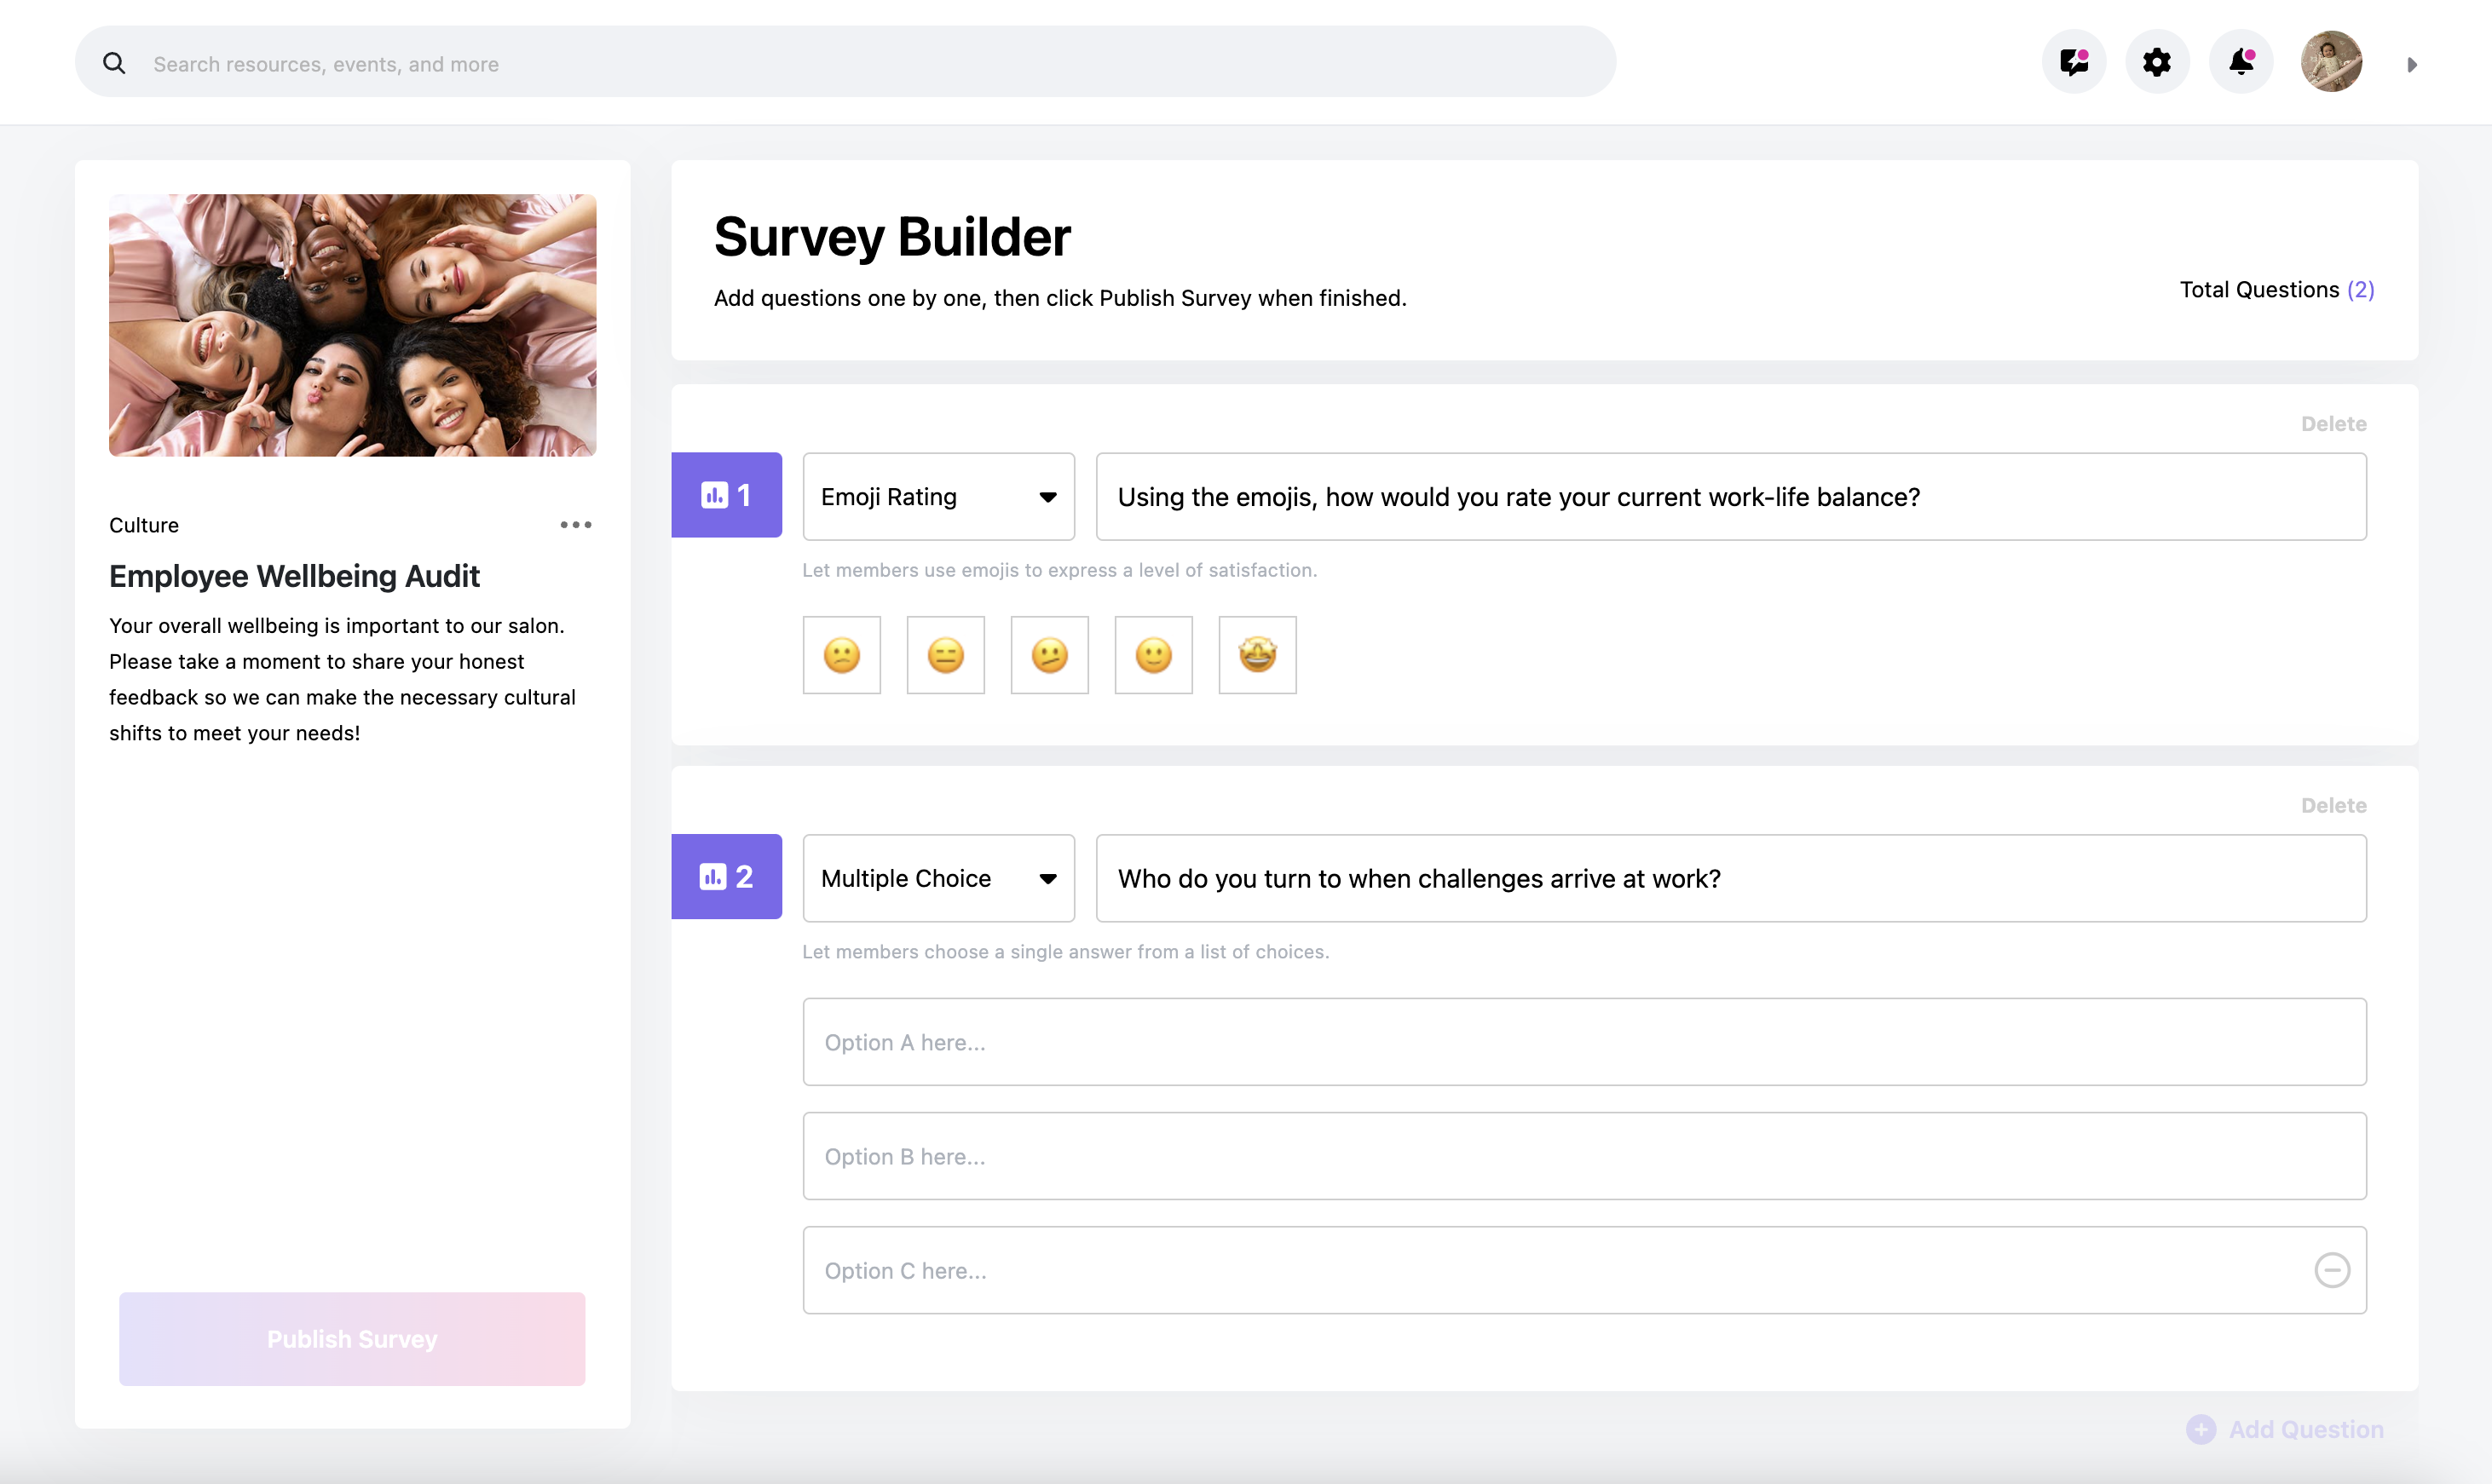Open the user profile avatar
This screenshot has width=2492, height=1484.
[2331, 62]
